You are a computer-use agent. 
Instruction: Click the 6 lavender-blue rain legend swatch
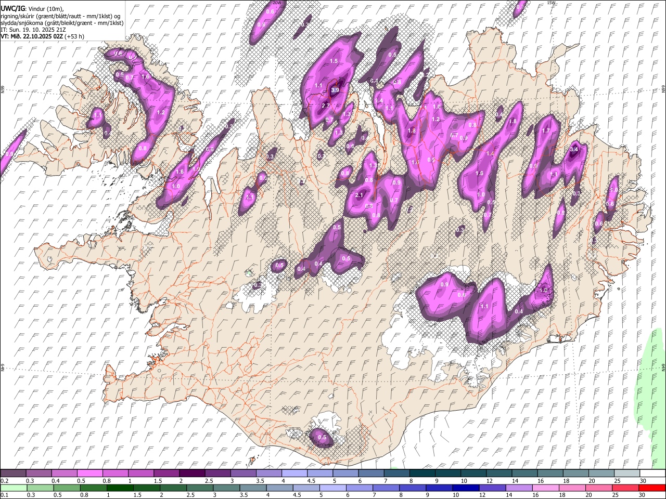[358, 488]
